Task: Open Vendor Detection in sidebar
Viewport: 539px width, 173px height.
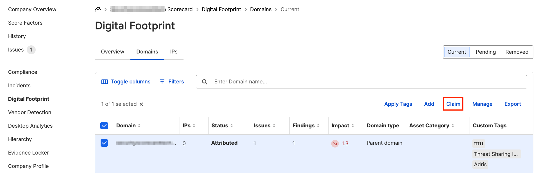Action: click(30, 113)
